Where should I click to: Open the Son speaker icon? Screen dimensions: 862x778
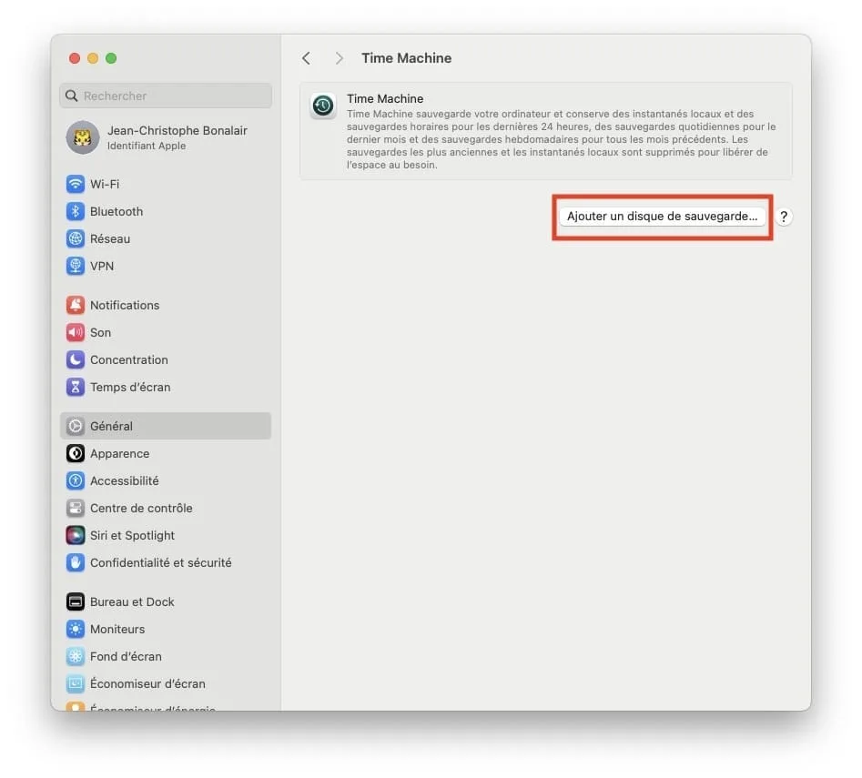click(76, 332)
